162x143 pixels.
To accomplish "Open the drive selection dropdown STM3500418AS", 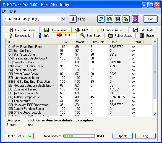I will pyautogui.click(x=35, y=19).
